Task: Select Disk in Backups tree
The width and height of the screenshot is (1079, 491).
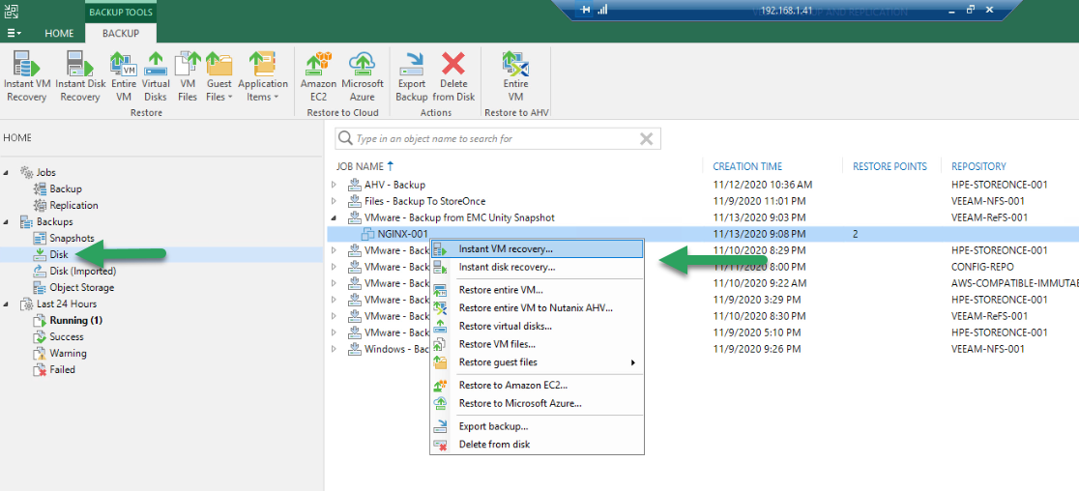Action: pyautogui.click(x=58, y=254)
